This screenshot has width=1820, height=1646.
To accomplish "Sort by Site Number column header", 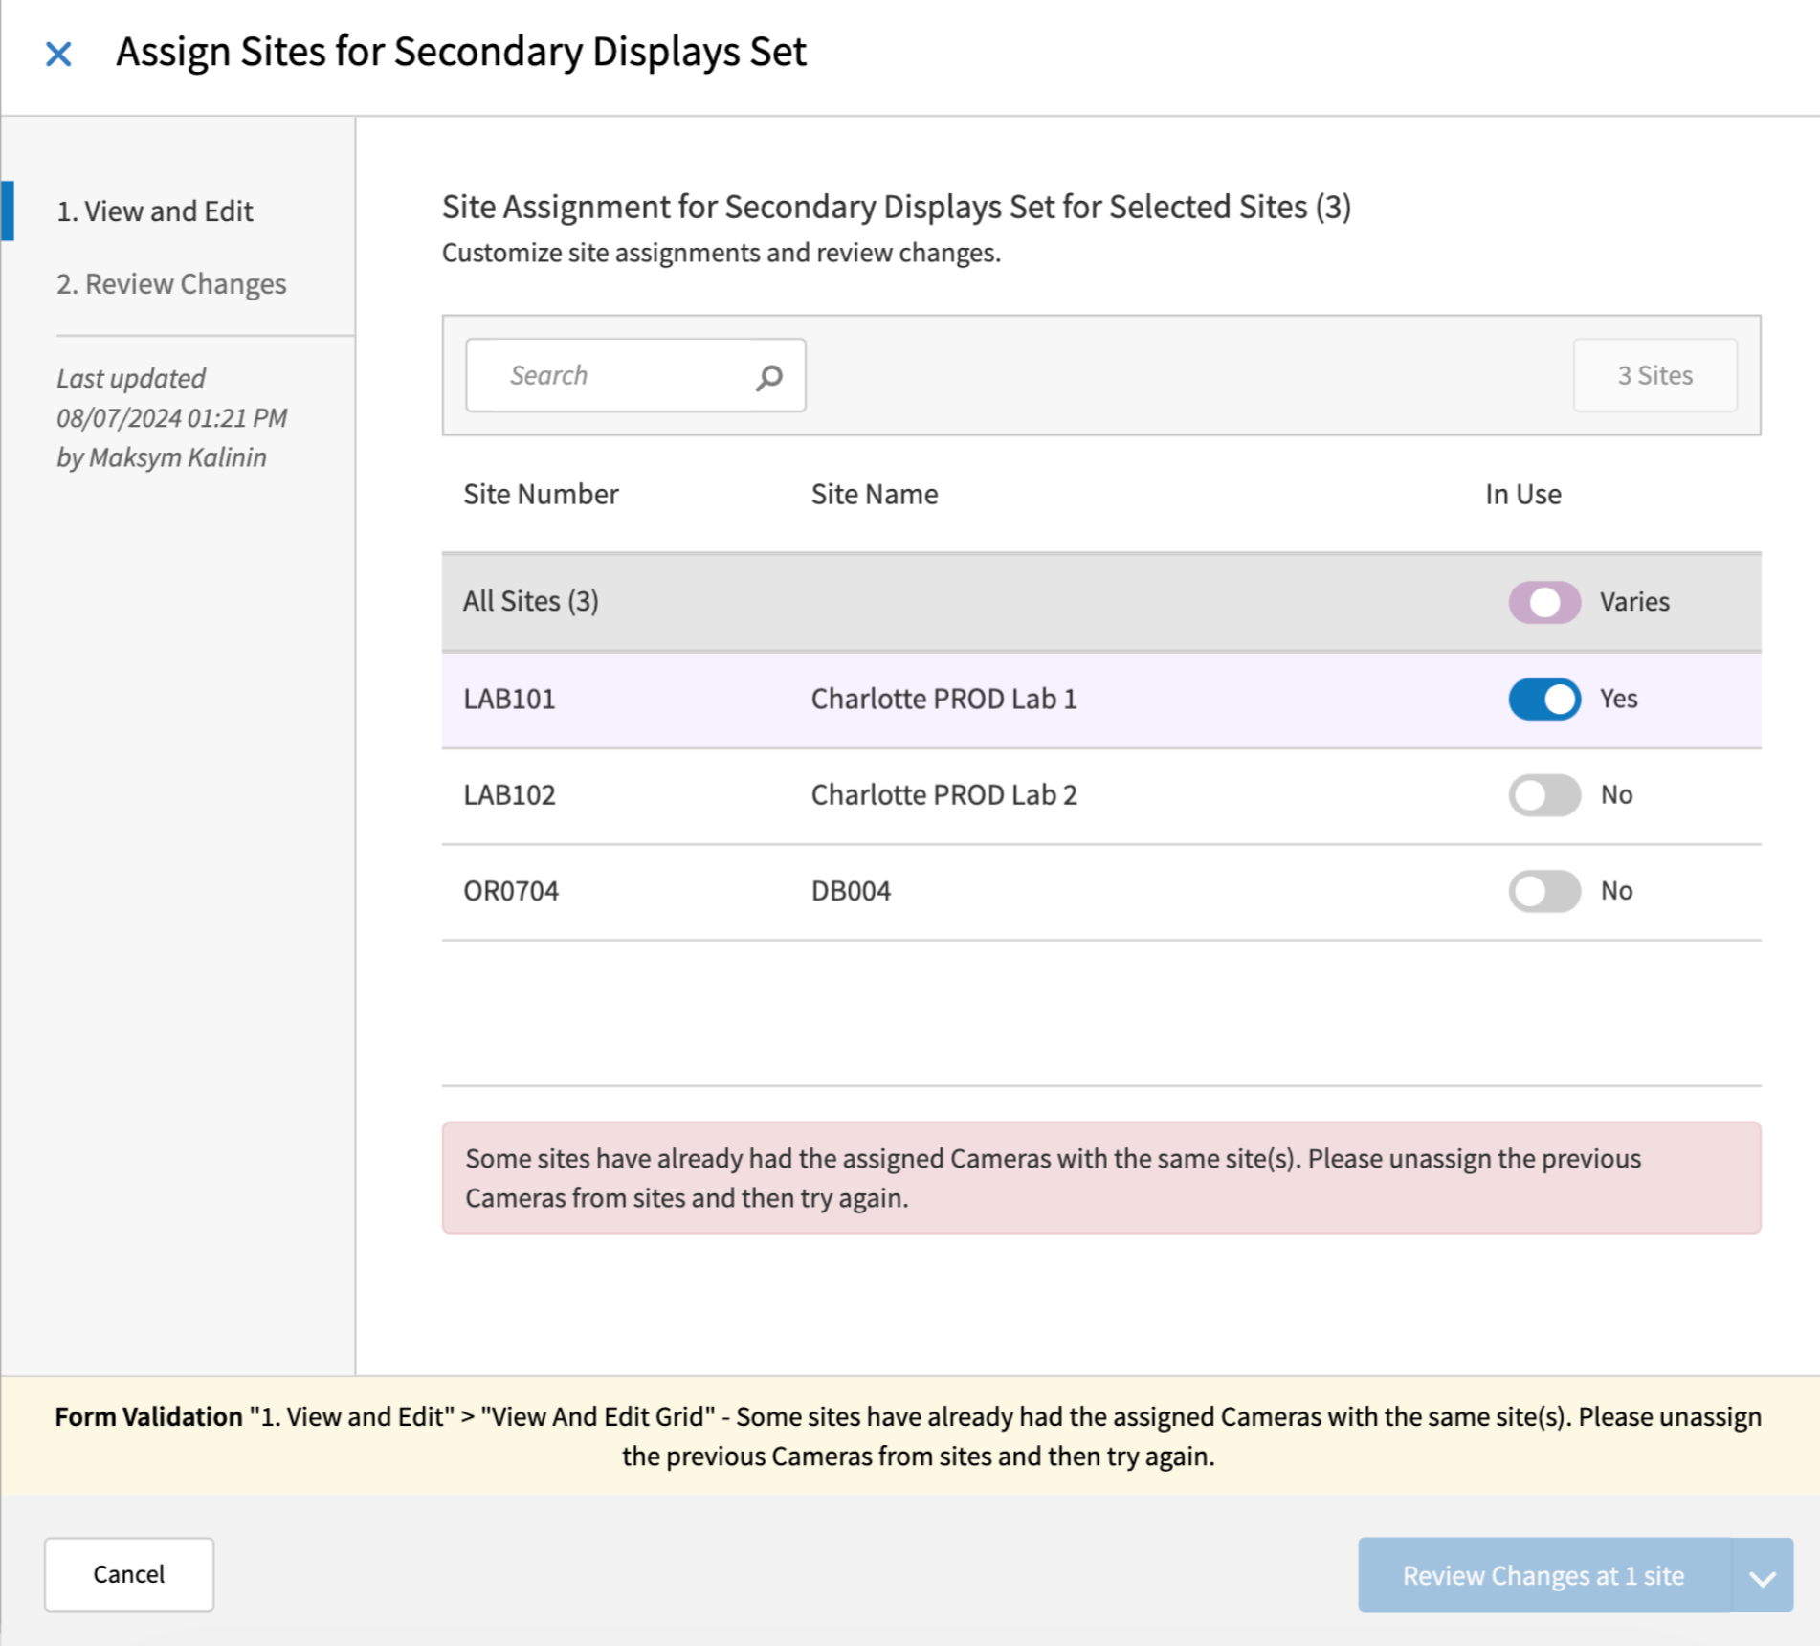I will pyautogui.click(x=541, y=494).
